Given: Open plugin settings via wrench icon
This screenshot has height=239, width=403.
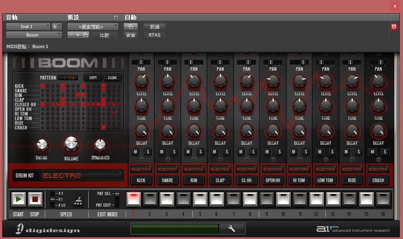Looking at the screenshot, I should [232, 228].
